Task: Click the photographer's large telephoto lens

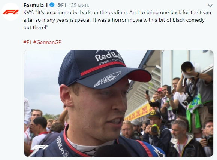Action: point(188,67)
